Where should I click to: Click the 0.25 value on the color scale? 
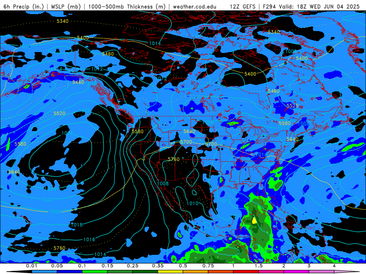click(x=132, y=266)
